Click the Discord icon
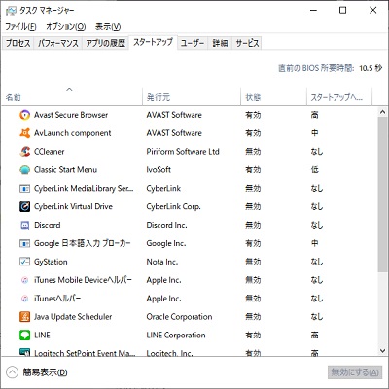The width and height of the screenshot is (389, 389). 24,225
